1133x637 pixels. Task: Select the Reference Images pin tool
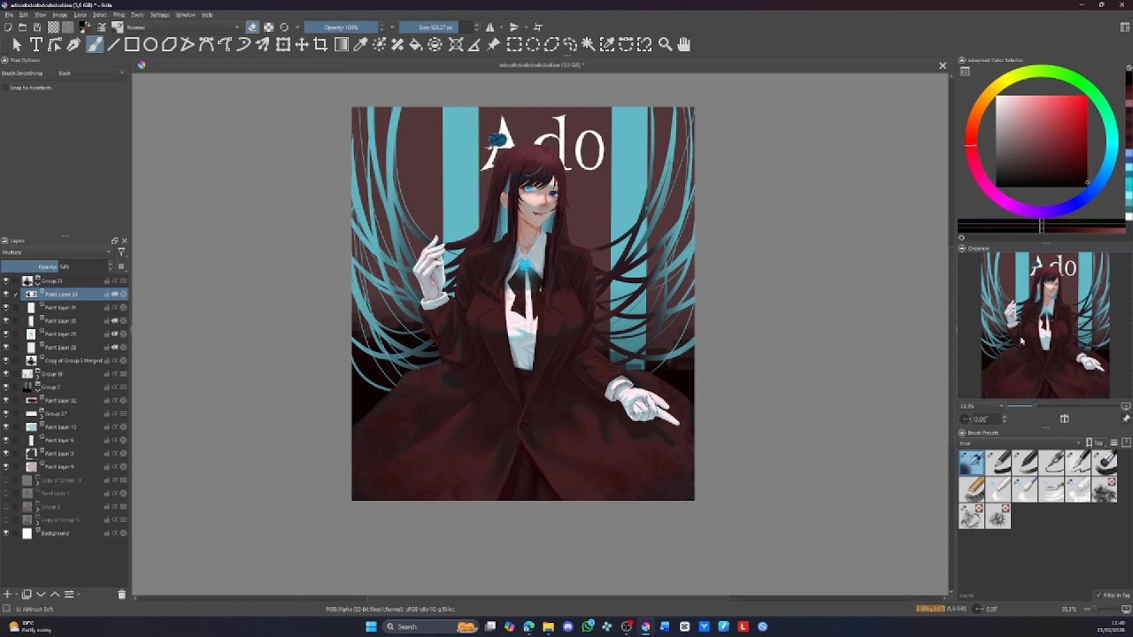[x=493, y=44]
